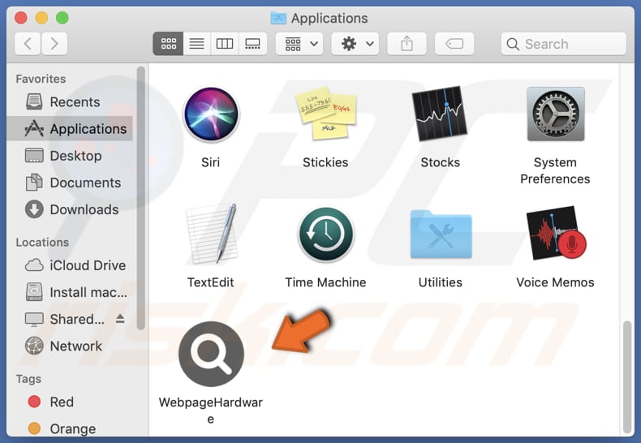Select Applications in the sidebar
This screenshot has height=443, width=641.
[x=70, y=129]
